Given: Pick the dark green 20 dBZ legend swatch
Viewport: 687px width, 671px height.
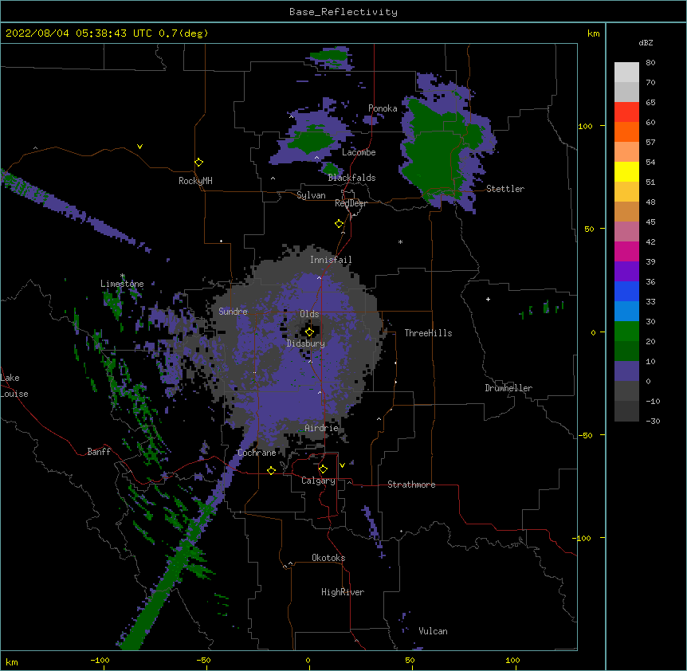Looking at the screenshot, I should click(x=626, y=351).
